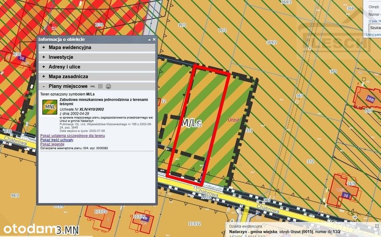Click parcel label 372 on the map
The width and height of the screenshot is (381, 237).
[310, 162]
